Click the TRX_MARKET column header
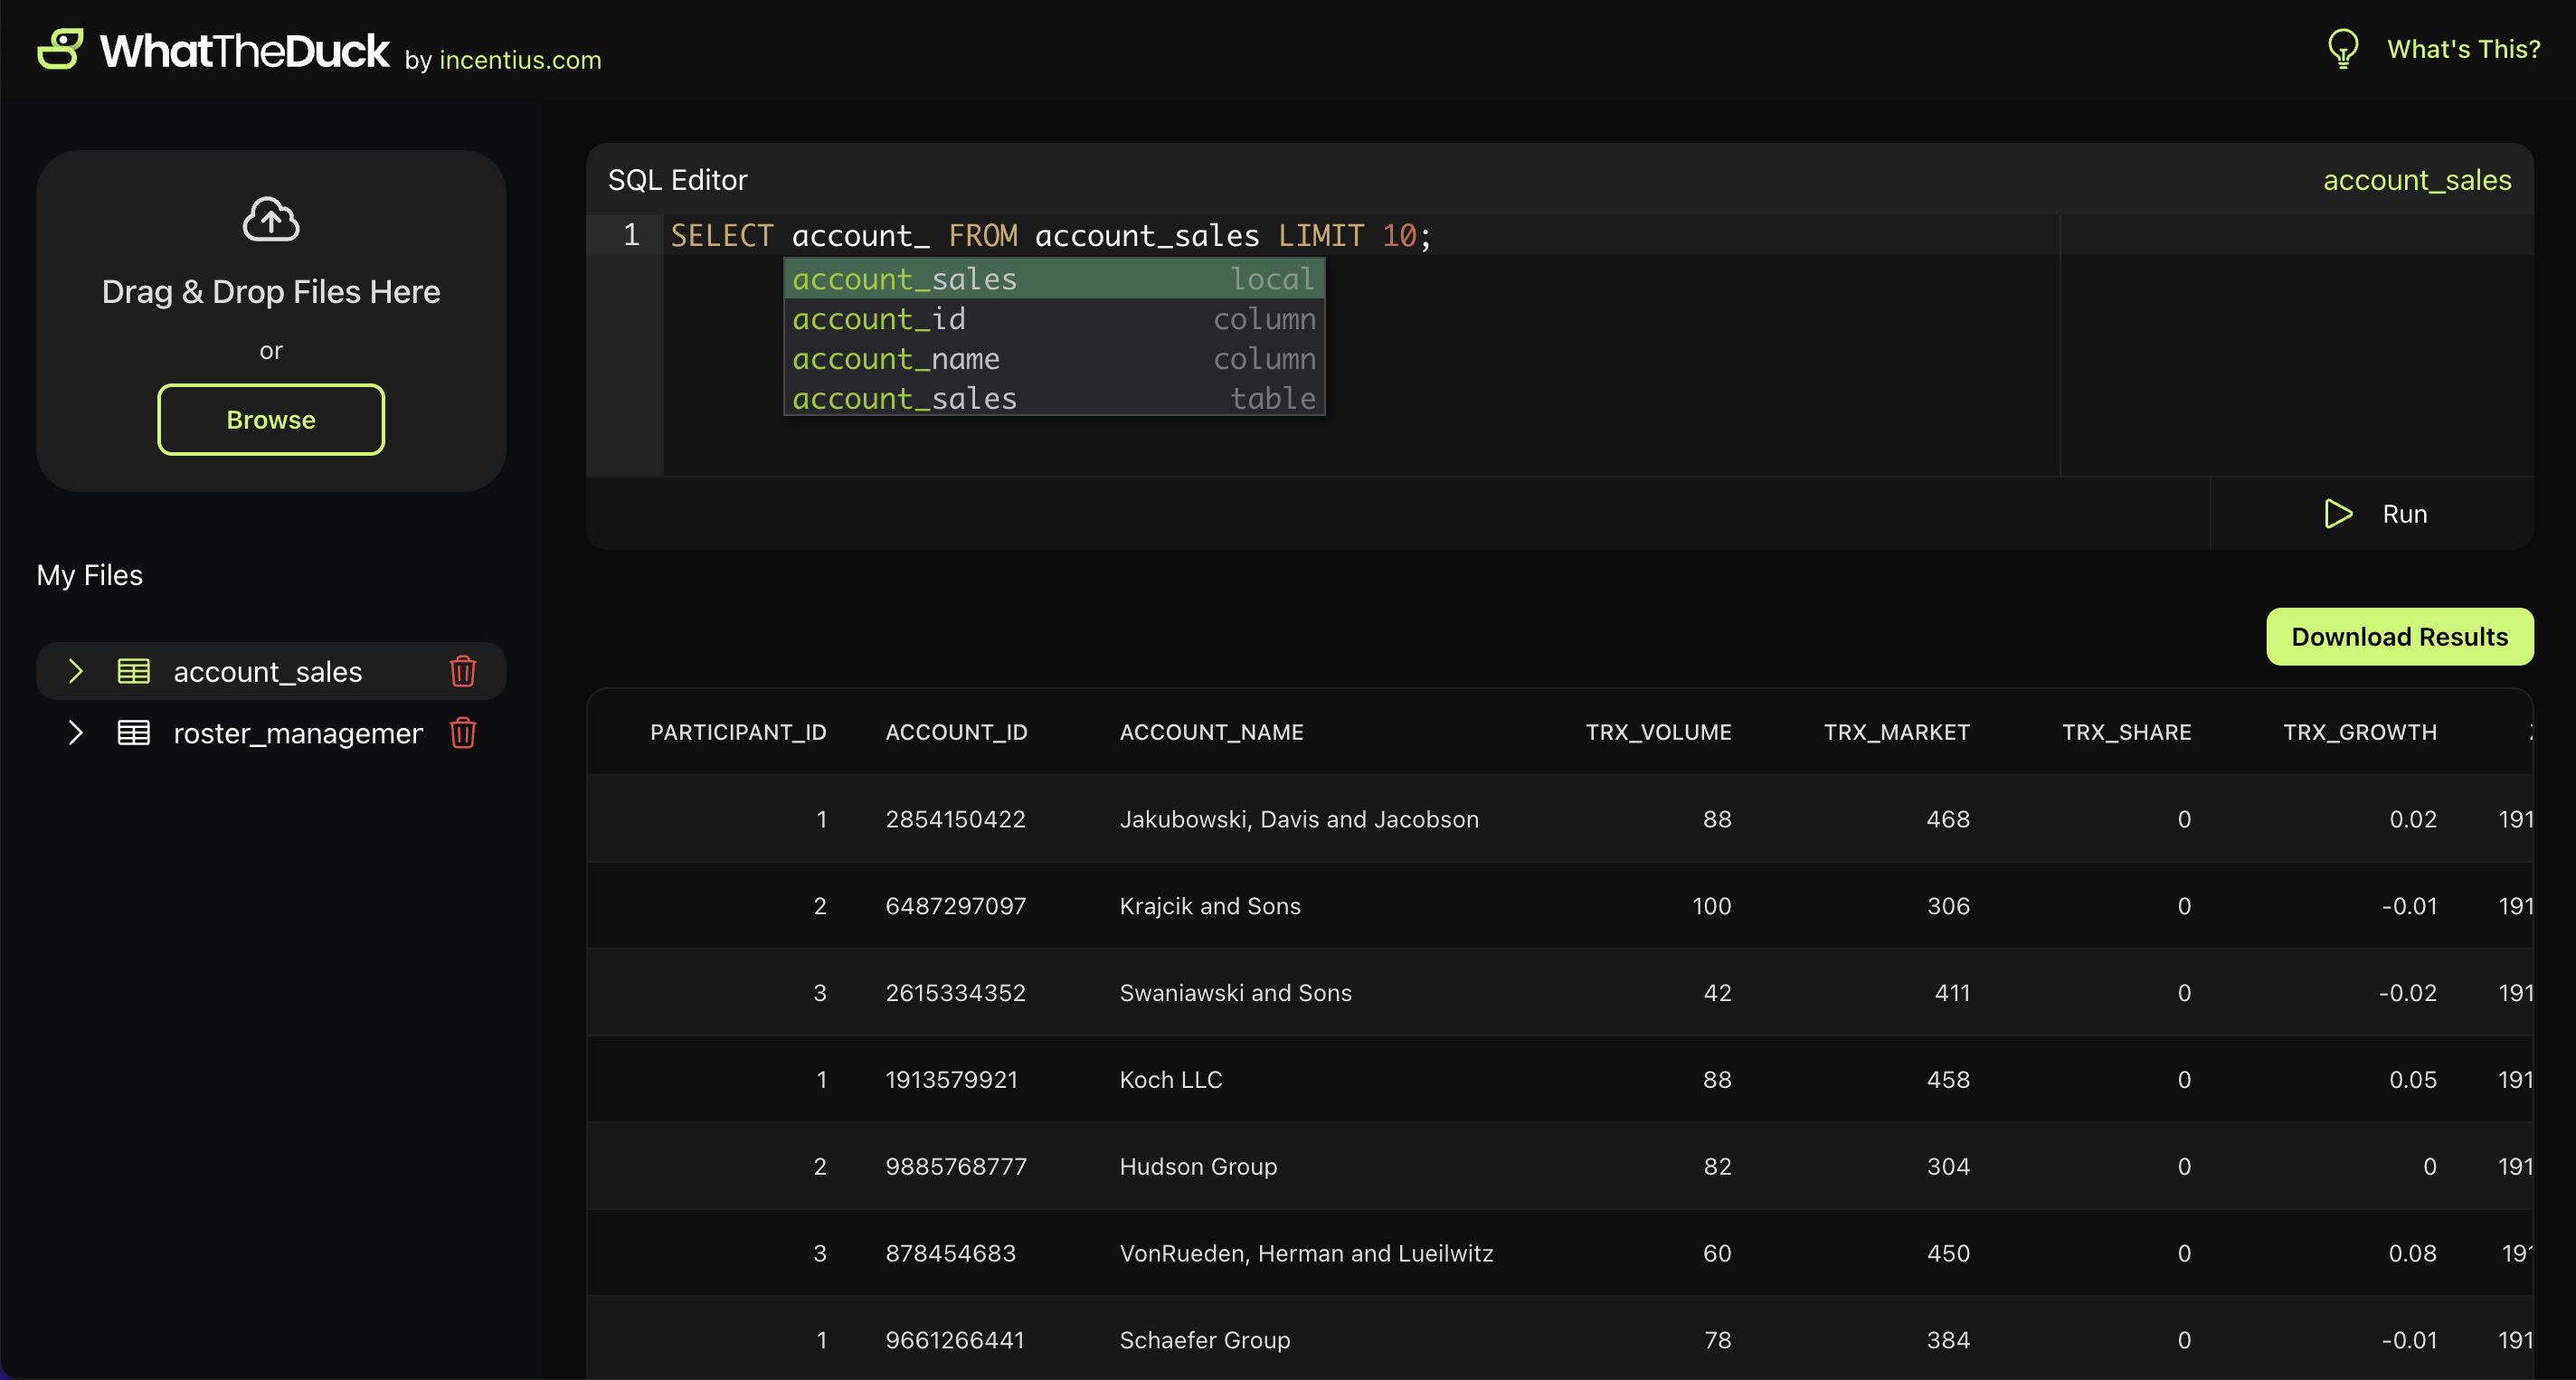This screenshot has width=2576, height=1380. [1896, 732]
